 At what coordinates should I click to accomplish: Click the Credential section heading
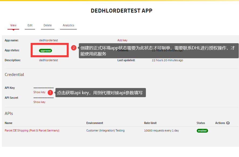[x=14, y=75]
